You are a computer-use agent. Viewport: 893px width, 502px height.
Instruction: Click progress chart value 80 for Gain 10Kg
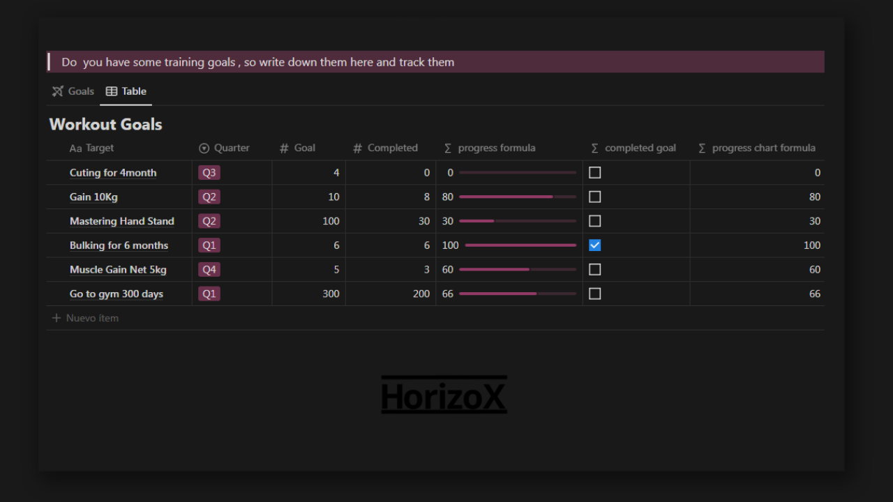pyautogui.click(x=815, y=197)
